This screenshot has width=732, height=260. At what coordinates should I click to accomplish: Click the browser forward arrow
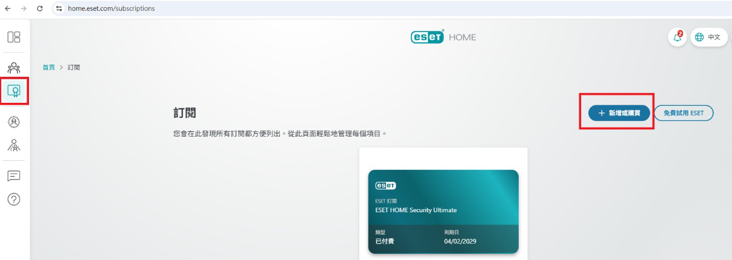(x=24, y=8)
